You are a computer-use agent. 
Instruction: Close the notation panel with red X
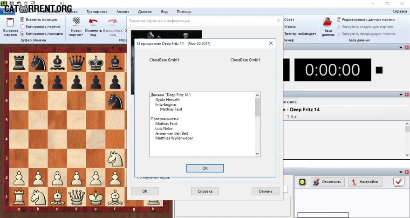tap(407, 95)
